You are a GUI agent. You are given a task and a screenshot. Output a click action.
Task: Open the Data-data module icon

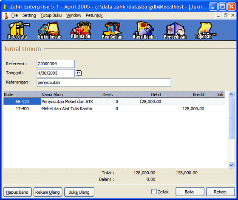(x=18, y=30)
